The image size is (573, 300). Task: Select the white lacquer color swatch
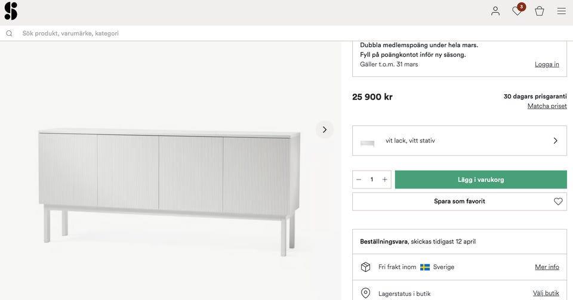point(368,143)
